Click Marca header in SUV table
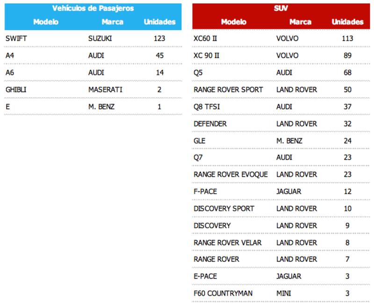 (300, 22)
